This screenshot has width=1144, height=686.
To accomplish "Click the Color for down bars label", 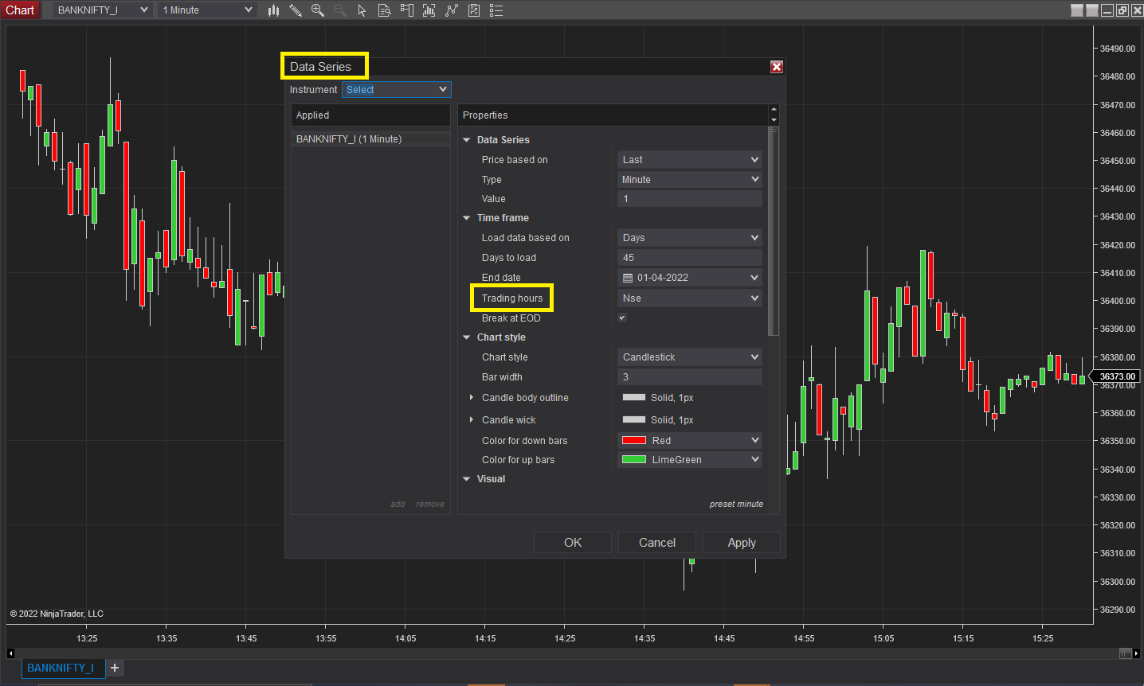I will click(525, 441).
